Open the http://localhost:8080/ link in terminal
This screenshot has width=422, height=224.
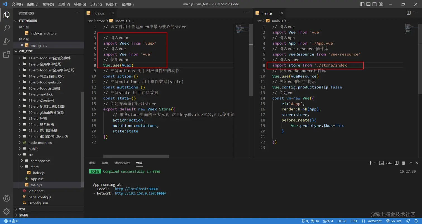136,189
